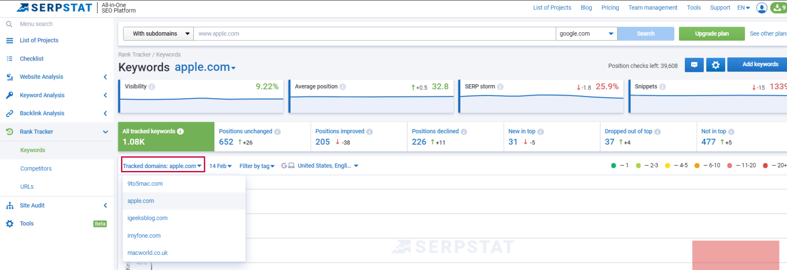Open the Support link

tap(720, 8)
